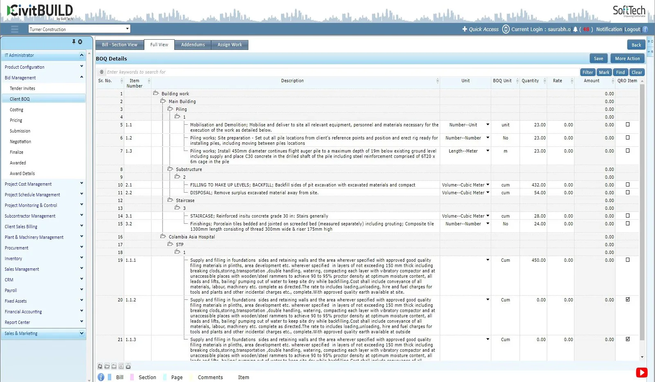Check QRO box for DISPOSAL item 2.2
655x382 pixels.
[x=628, y=193]
